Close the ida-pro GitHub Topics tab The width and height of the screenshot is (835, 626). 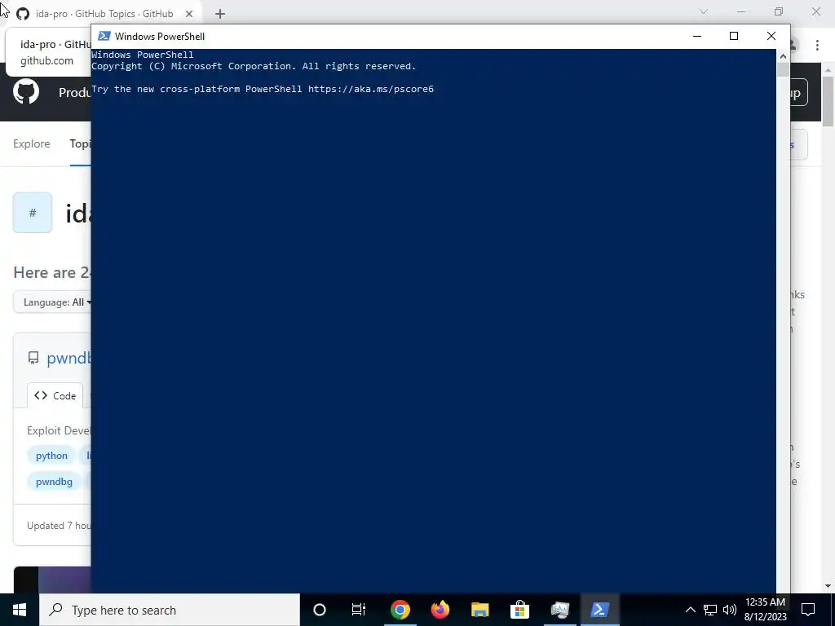coord(189,14)
